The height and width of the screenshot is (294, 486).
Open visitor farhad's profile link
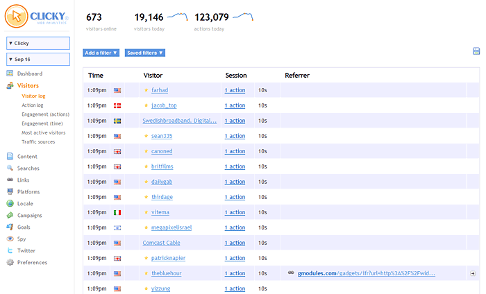pyautogui.click(x=160, y=90)
